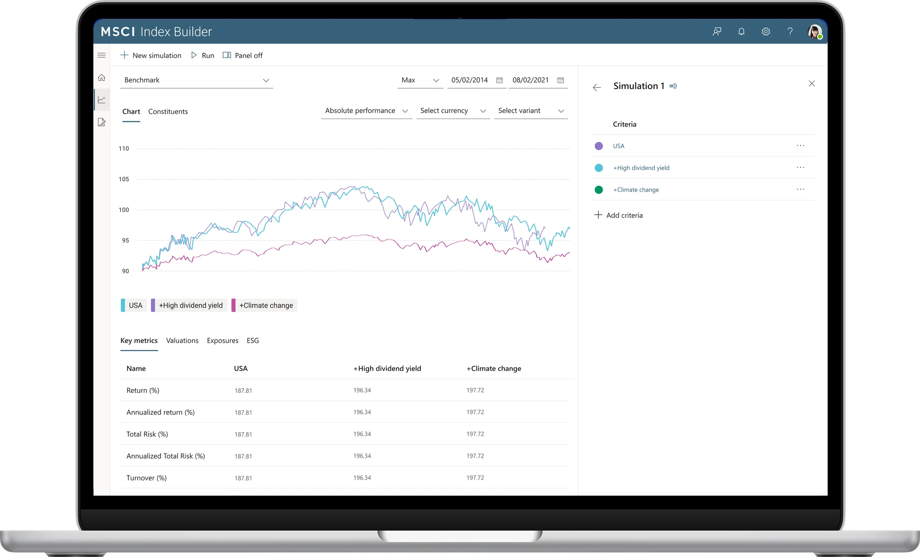Expand the Benchmark dropdown
This screenshot has width=920, height=557.
197,80
